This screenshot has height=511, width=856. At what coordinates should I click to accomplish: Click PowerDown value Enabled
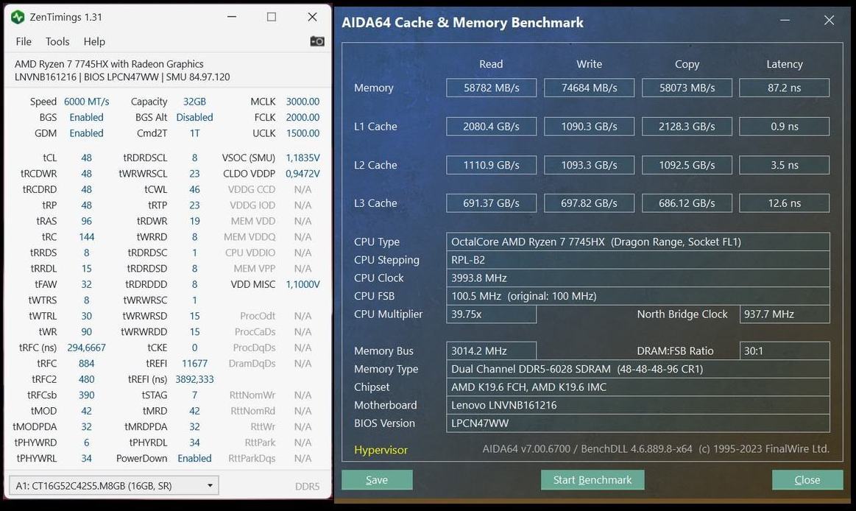pos(194,459)
